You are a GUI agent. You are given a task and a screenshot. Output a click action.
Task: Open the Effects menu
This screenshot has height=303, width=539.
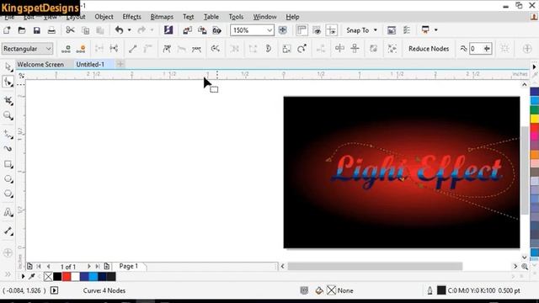(x=131, y=17)
